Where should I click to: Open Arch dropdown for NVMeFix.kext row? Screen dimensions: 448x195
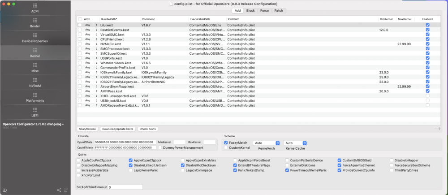point(91,44)
